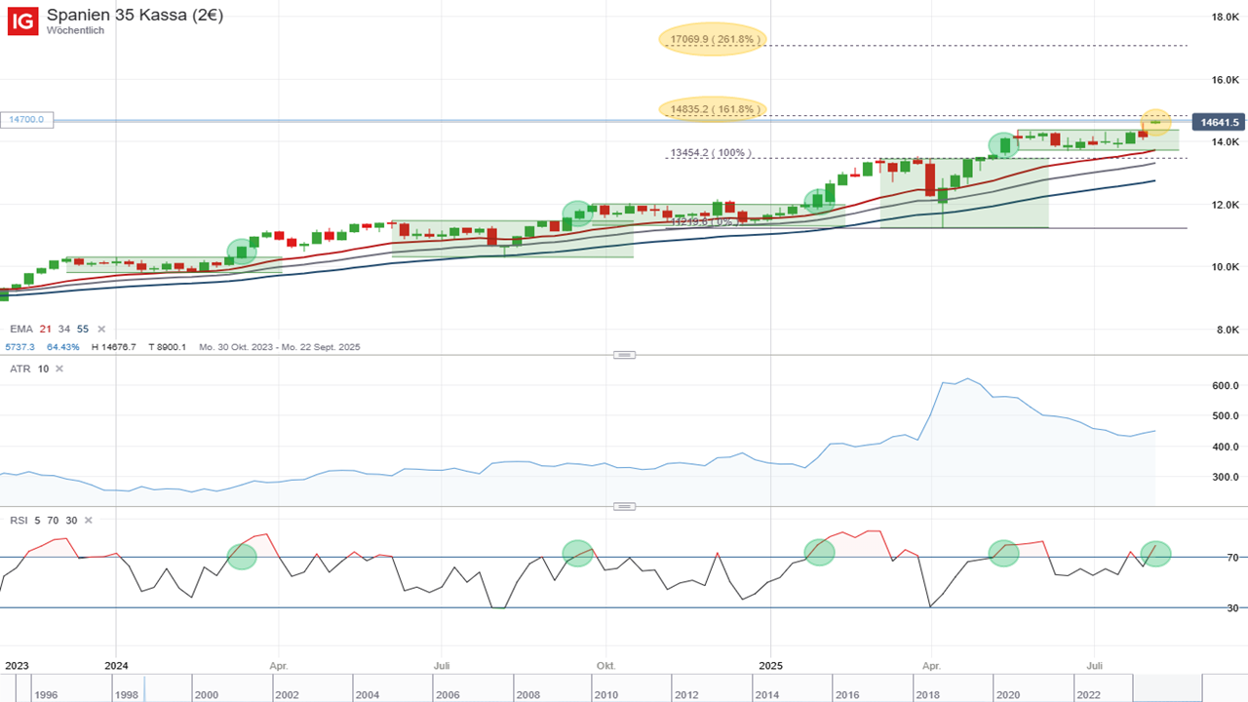Select the EMA period 21 value
Viewport: 1248px width, 702px height.
(x=45, y=330)
